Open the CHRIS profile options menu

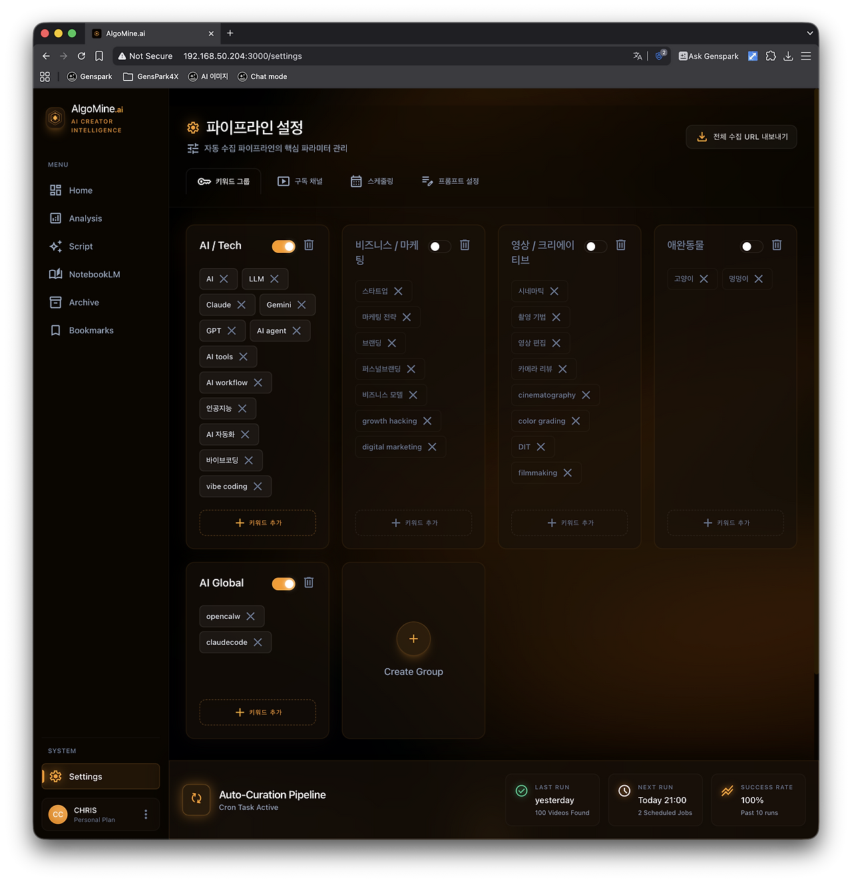click(146, 814)
